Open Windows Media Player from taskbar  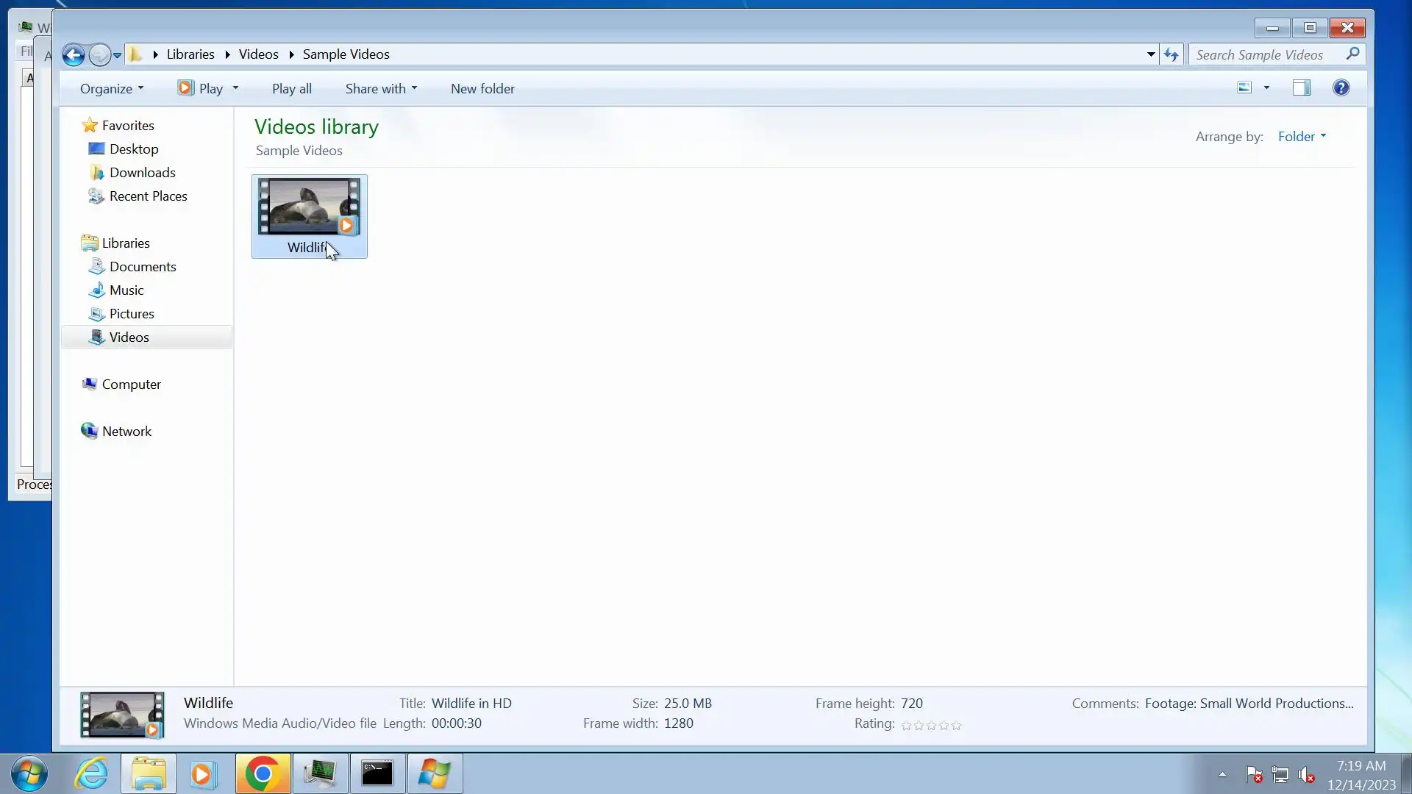pyautogui.click(x=204, y=773)
